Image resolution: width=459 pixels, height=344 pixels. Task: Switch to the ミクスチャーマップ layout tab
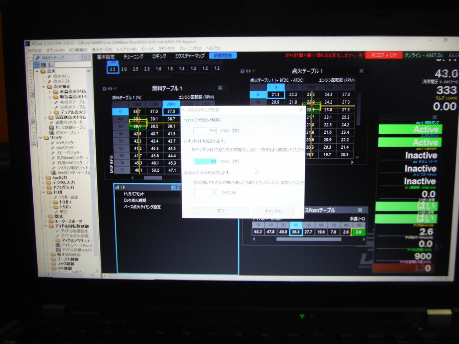click(190, 56)
